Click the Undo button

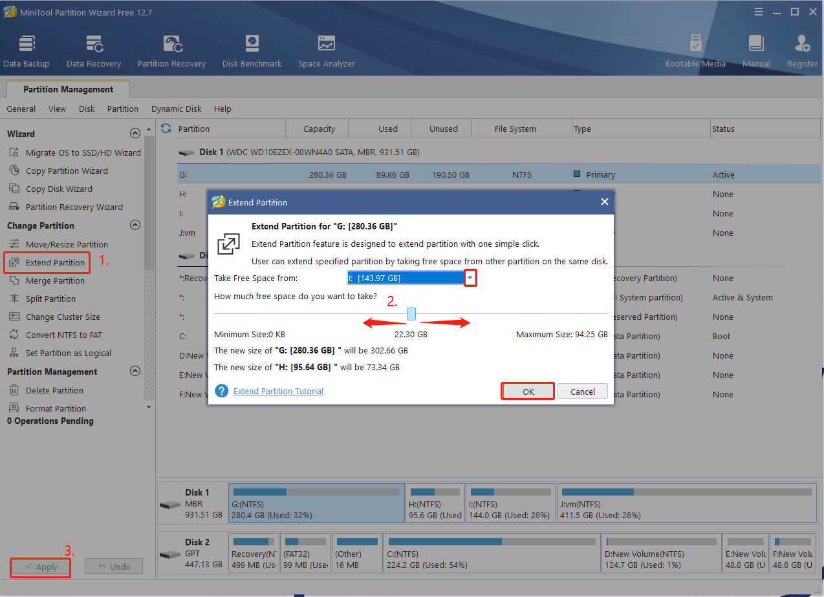tap(114, 567)
